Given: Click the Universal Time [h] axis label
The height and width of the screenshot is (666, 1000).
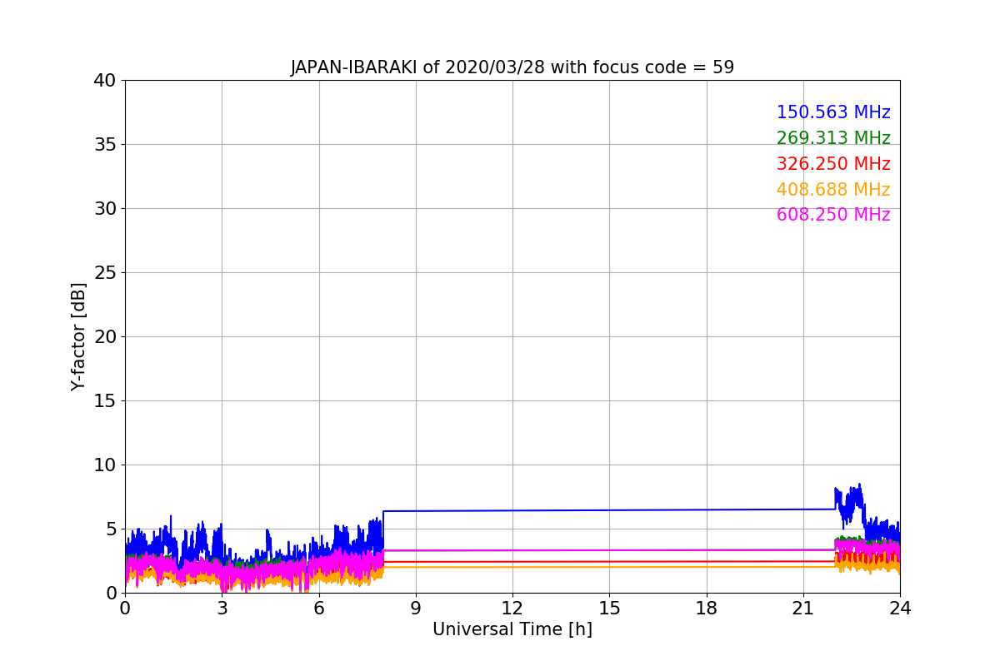Looking at the screenshot, I should click(x=512, y=629).
